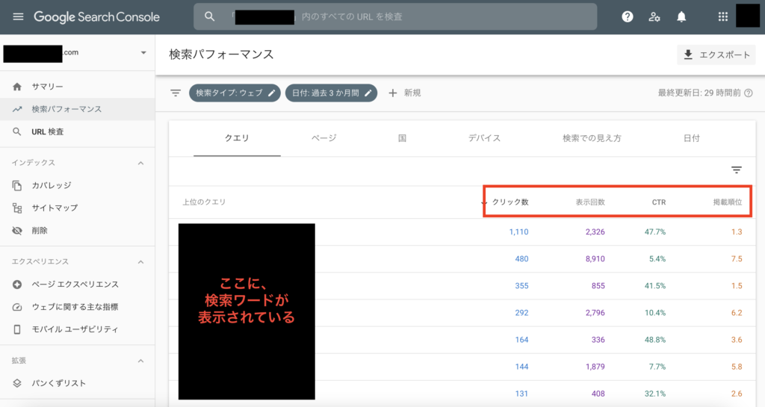This screenshot has width=765, height=407.
Task: Click the 検索パフォーマンス trend icon
Action: point(17,109)
